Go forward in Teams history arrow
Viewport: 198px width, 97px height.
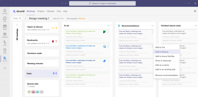tap(66, 3)
